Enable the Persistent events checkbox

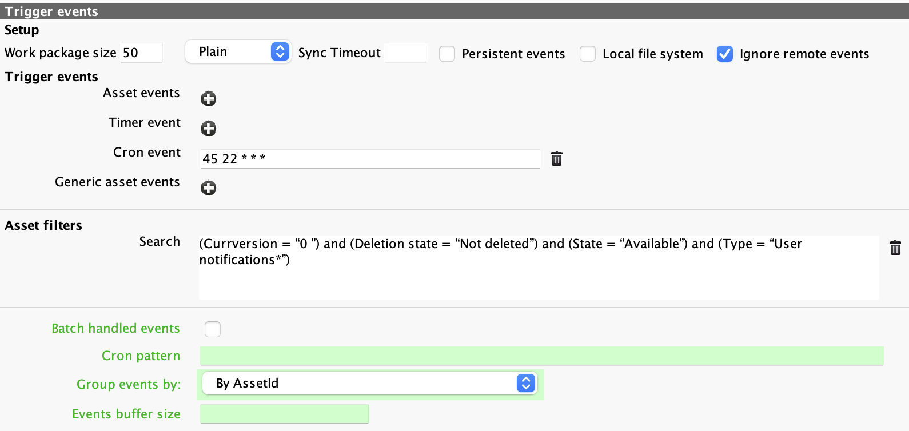point(447,54)
